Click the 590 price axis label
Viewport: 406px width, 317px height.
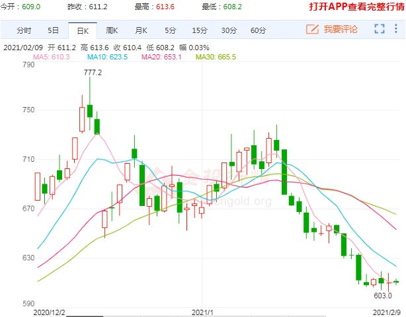coord(28,304)
